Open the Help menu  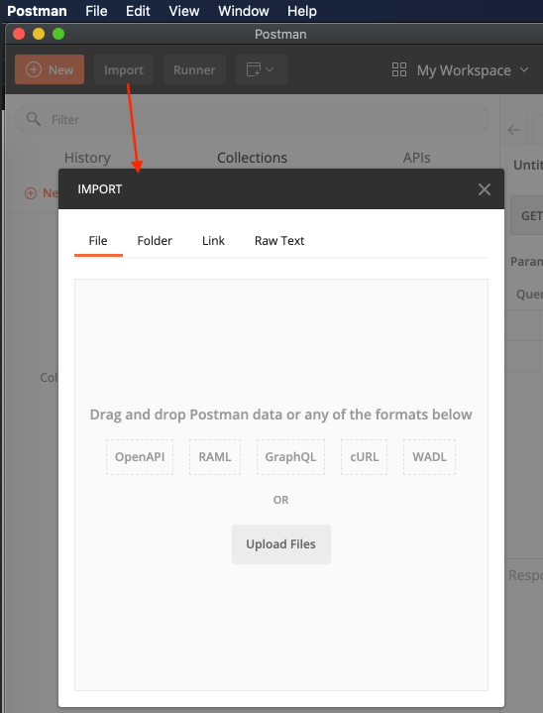(302, 11)
